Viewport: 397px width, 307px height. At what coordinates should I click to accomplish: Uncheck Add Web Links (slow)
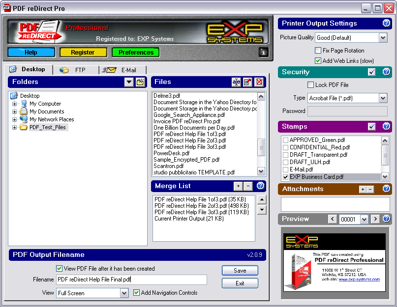318,61
